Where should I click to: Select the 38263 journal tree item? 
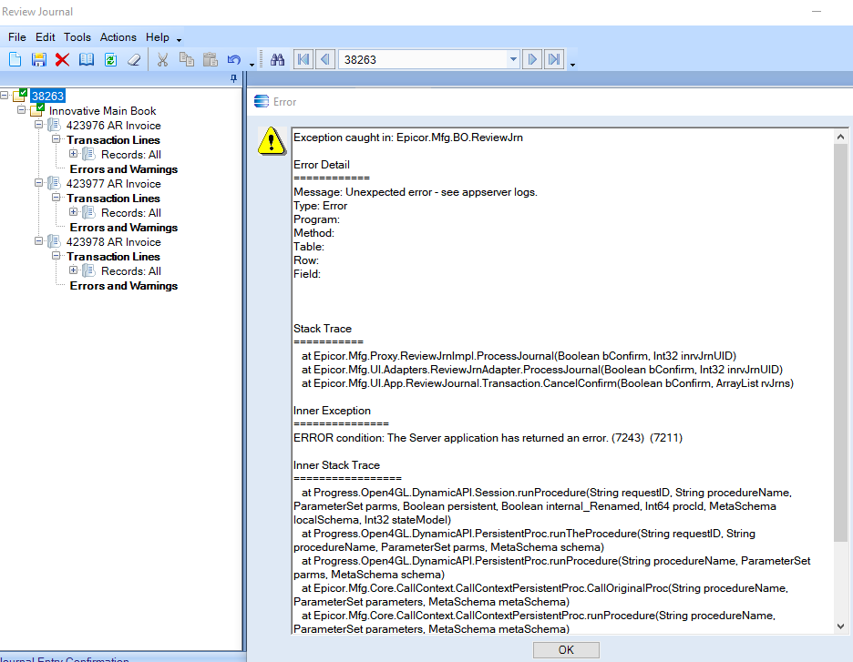click(x=48, y=96)
